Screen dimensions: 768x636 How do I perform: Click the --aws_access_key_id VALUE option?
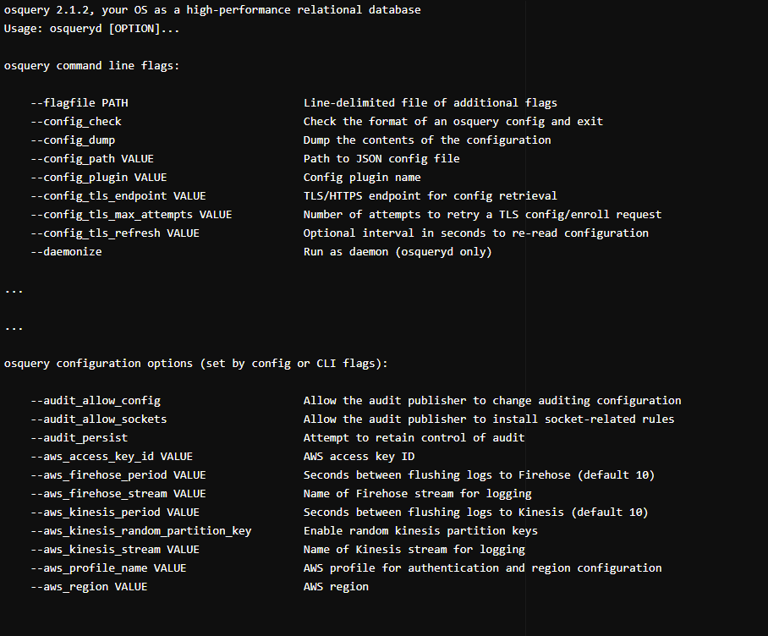point(112,457)
